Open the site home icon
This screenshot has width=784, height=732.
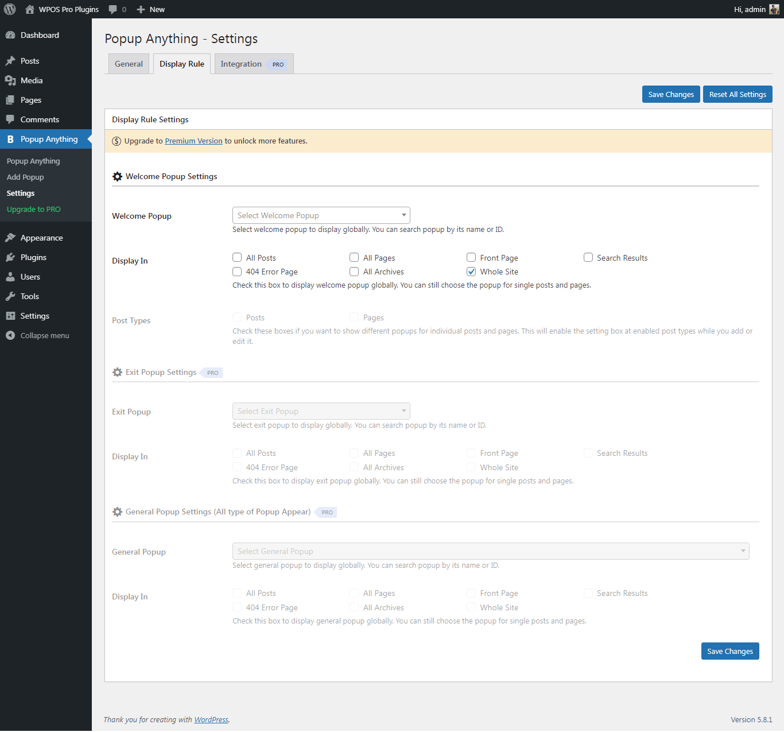[x=30, y=9]
